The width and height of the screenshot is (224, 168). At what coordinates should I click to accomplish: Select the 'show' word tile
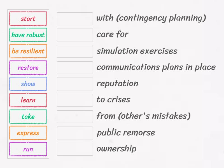(28, 84)
